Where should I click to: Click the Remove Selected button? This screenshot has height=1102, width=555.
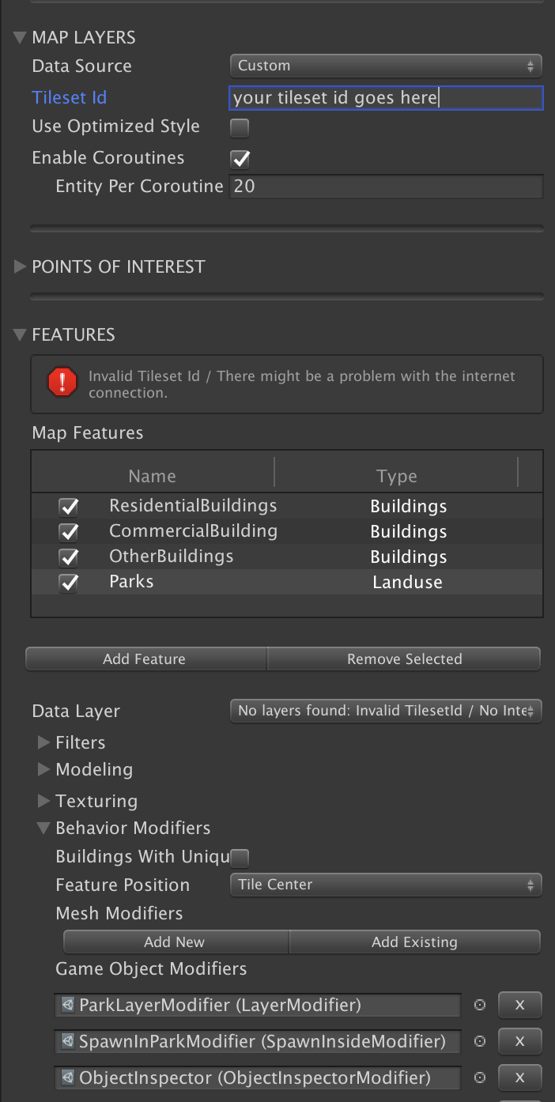tap(404, 659)
